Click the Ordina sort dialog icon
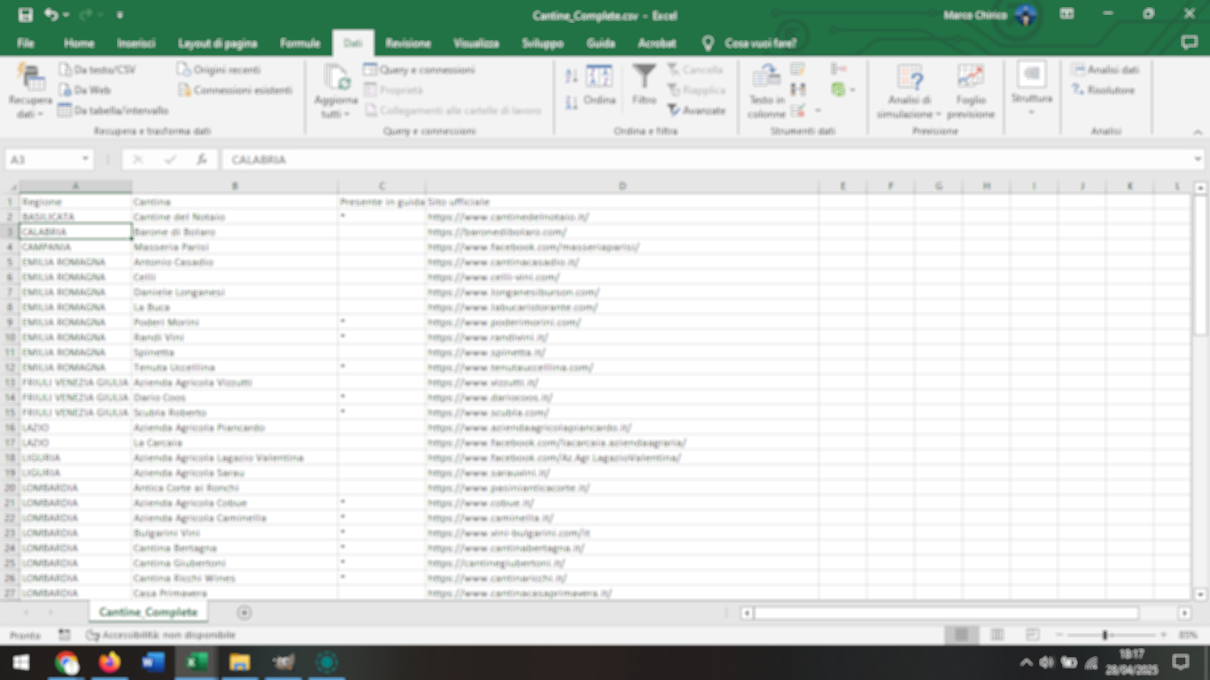 click(x=600, y=78)
